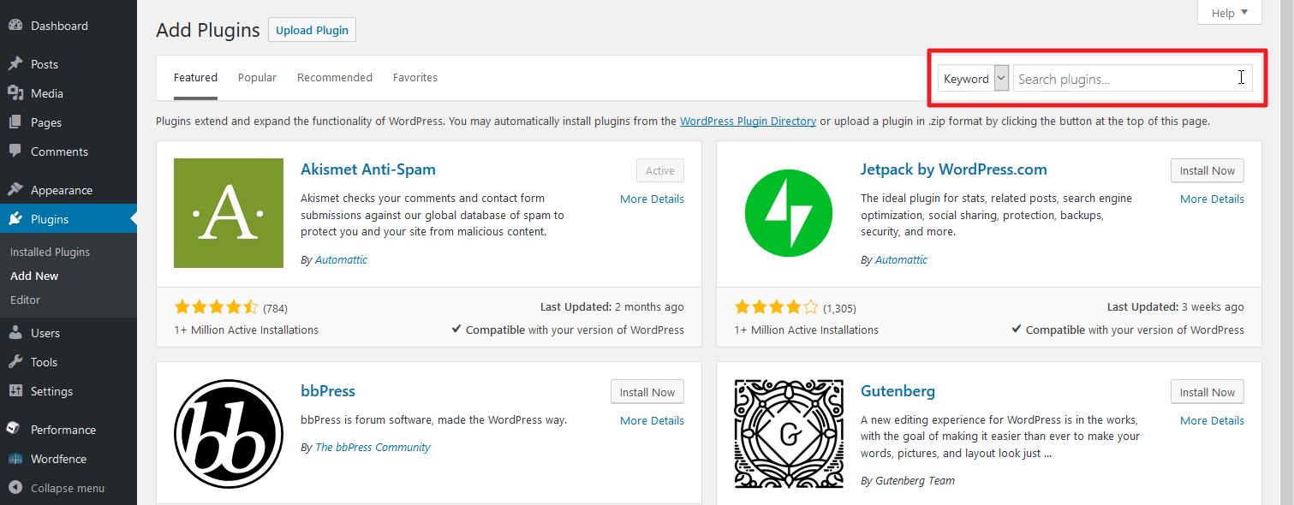Viewport: 1294px width, 505px height.
Task: Open Media via its sidebar icon
Action: (15, 93)
